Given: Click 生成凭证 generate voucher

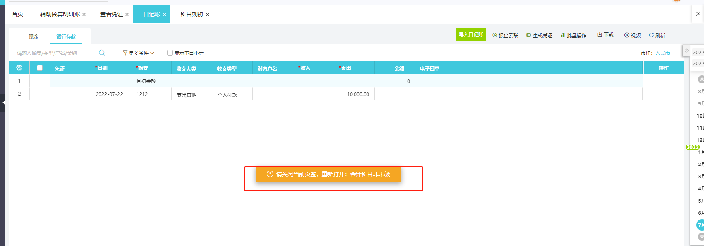Looking at the screenshot, I should point(539,35).
